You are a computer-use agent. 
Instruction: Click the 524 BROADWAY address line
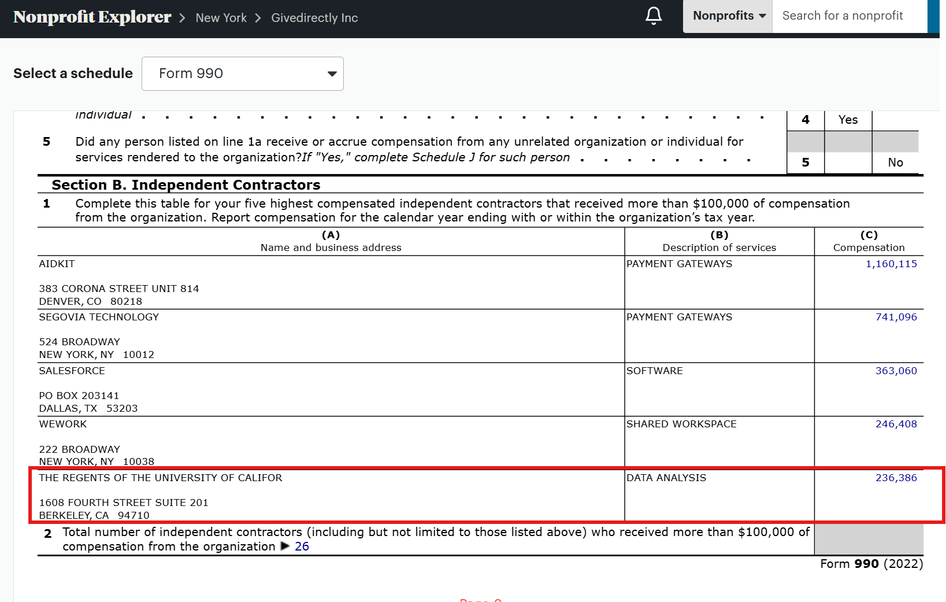click(80, 342)
